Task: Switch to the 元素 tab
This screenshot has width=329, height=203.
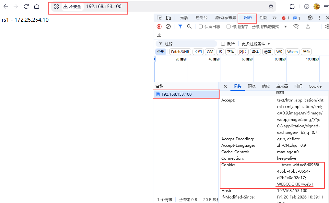Action: click(184, 18)
